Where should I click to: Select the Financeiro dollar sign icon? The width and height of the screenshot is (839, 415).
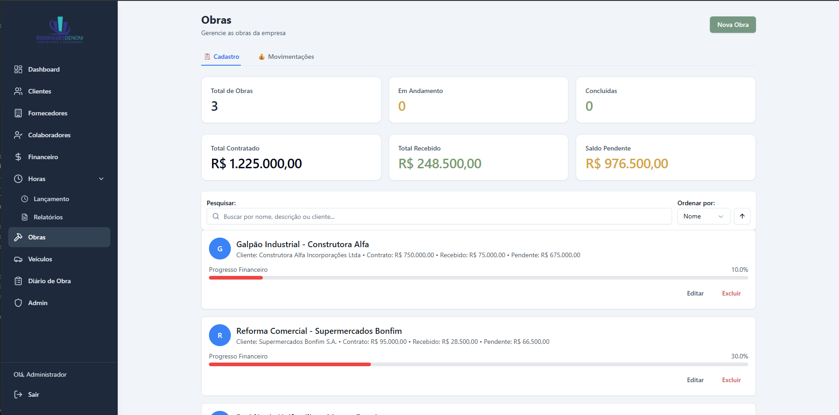[x=18, y=157]
